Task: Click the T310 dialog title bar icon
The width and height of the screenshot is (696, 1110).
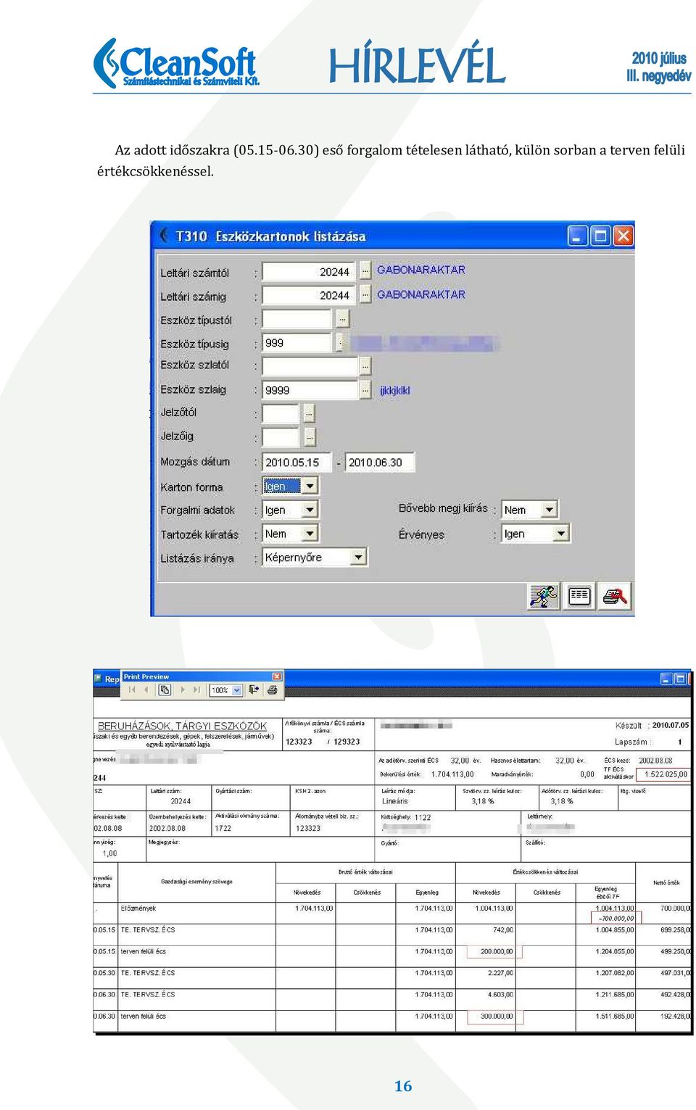Action: (x=165, y=236)
